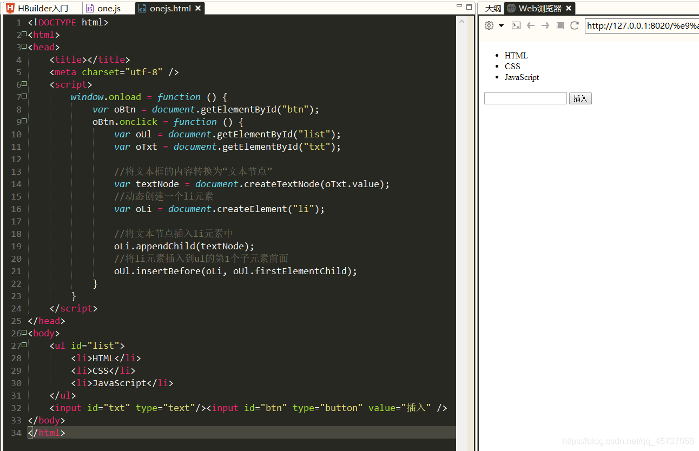Collapse the head fold marker on line 3

pyautogui.click(x=24, y=47)
